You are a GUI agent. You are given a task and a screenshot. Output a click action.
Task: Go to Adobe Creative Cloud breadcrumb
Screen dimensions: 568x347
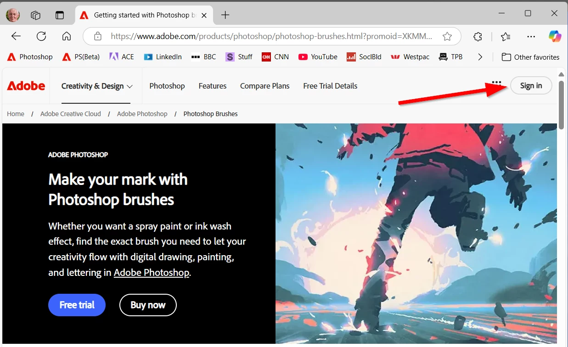(x=71, y=114)
